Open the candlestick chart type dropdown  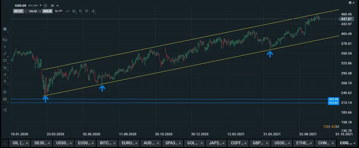74,11
